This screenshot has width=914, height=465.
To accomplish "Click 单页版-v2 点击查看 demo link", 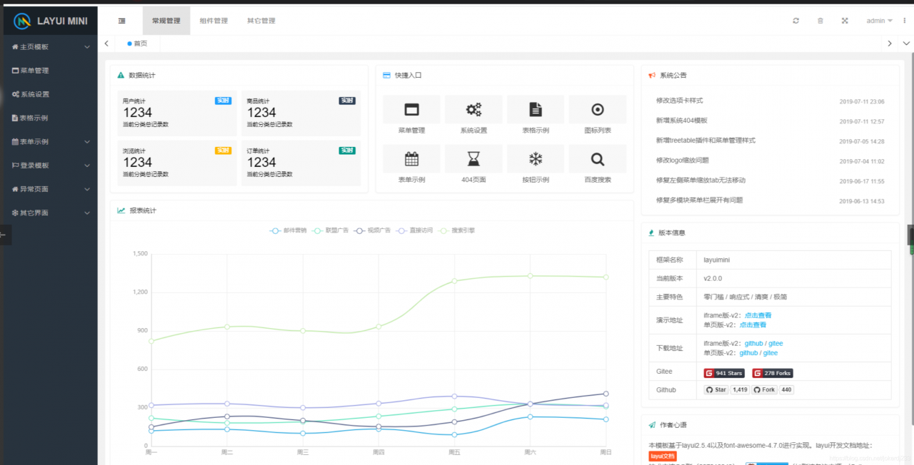I will pos(753,325).
